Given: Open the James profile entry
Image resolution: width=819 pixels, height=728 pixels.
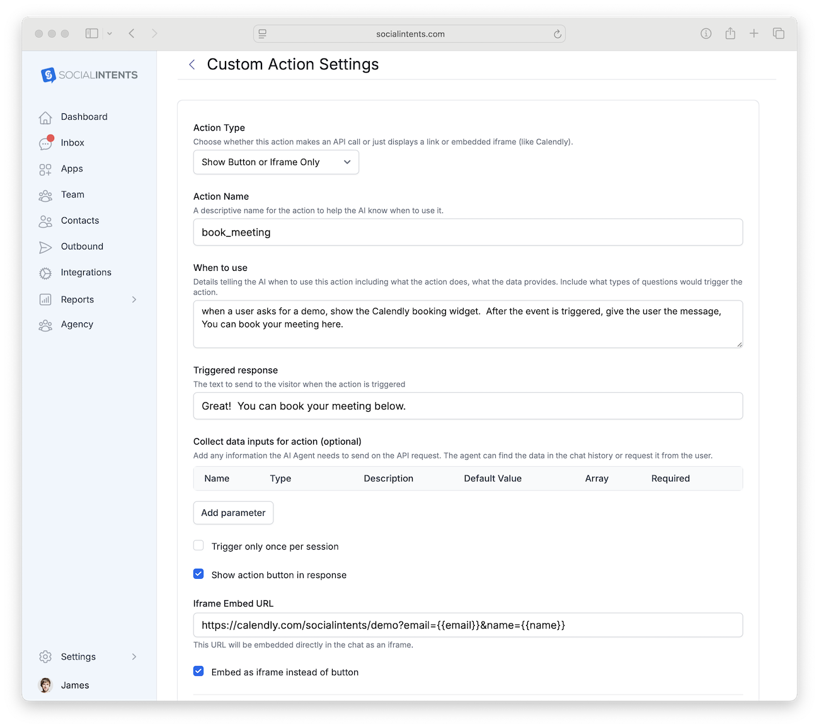Looking at the screenshot, I should click(74, 685).
